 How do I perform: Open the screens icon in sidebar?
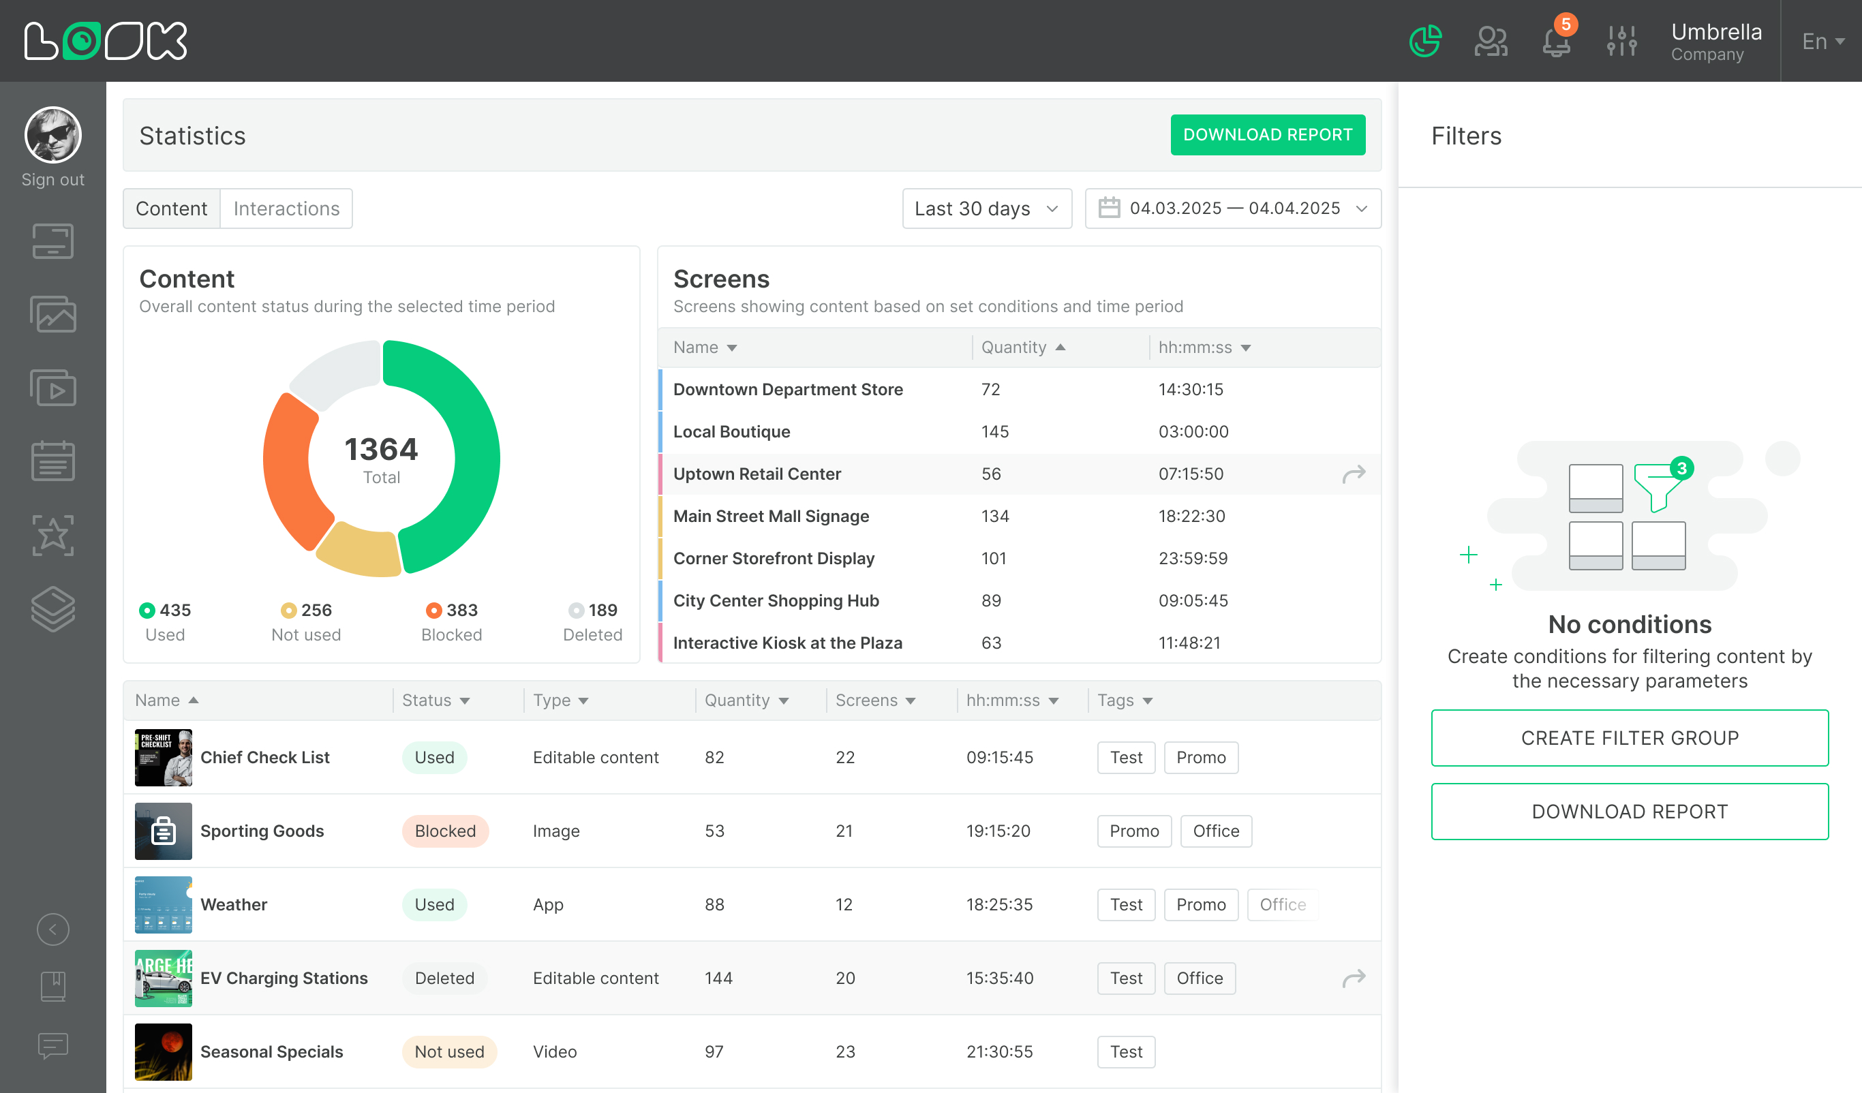(52, 241)
